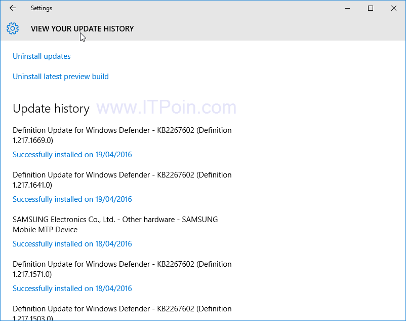
Task: Minimize the Settings window
Action: [x=347, y=8]
